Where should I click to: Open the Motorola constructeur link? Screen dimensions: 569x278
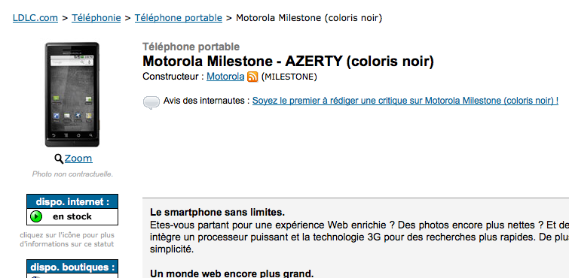click(225, 77)
